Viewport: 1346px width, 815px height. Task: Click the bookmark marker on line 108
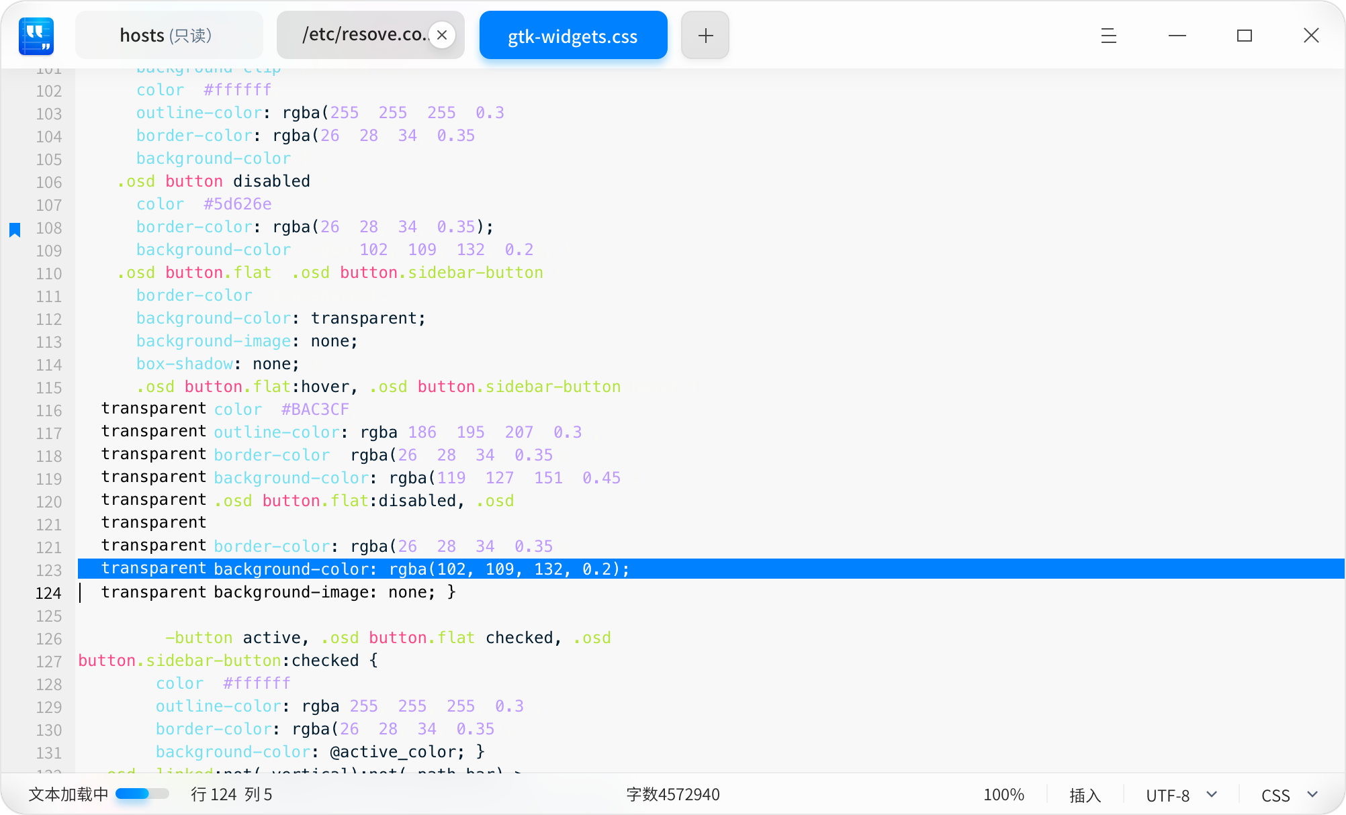[15, 230]
